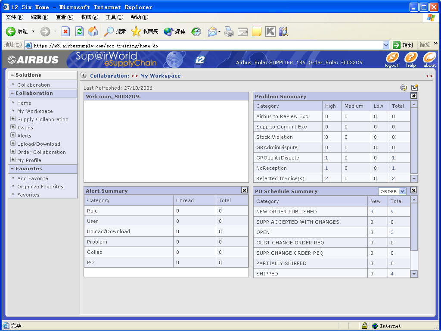Open SHIPPED Total count 4

pyautogui.click(x=392, y=274)
